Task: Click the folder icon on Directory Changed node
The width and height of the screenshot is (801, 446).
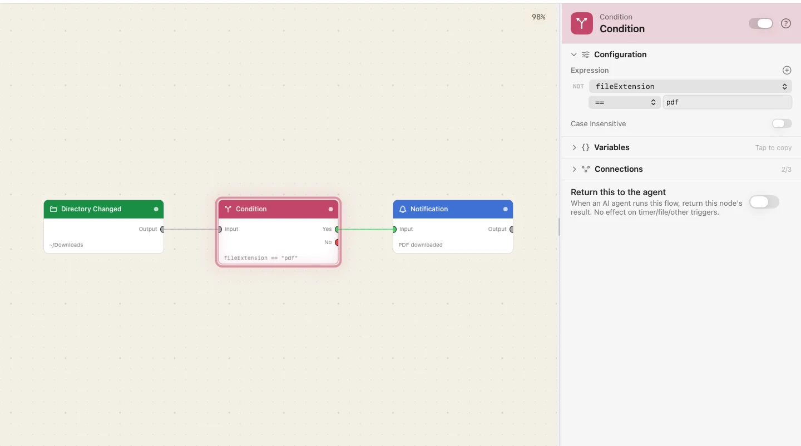Action: click(x=53, y=209)
